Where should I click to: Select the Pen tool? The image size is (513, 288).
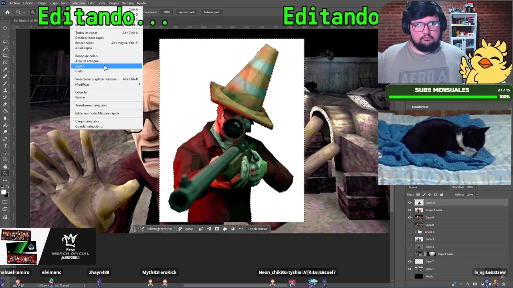coord(5,139)
